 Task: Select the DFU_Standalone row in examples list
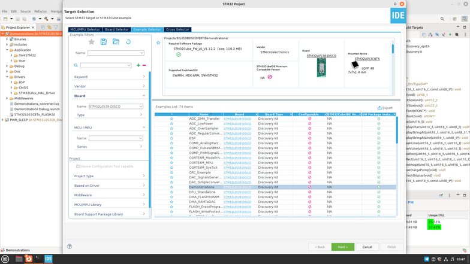pyautogui.click(x=202, y=192)
